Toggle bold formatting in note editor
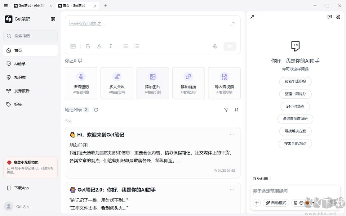 coord(88,46)
